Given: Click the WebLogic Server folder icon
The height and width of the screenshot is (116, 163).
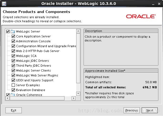Looking at the screenshot, I should click(13, 31).
